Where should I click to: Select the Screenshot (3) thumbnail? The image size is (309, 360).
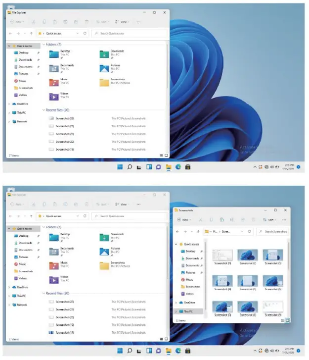point(273,257)
